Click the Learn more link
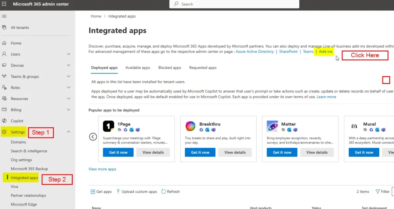The width and height of the screenshot is (394, 209). point(326,97)
